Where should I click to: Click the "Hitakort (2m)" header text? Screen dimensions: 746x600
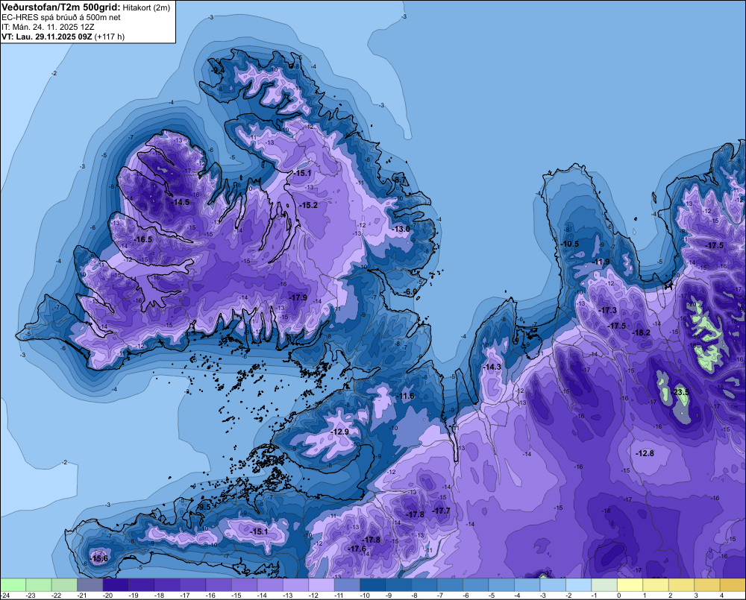pos(146,7)
